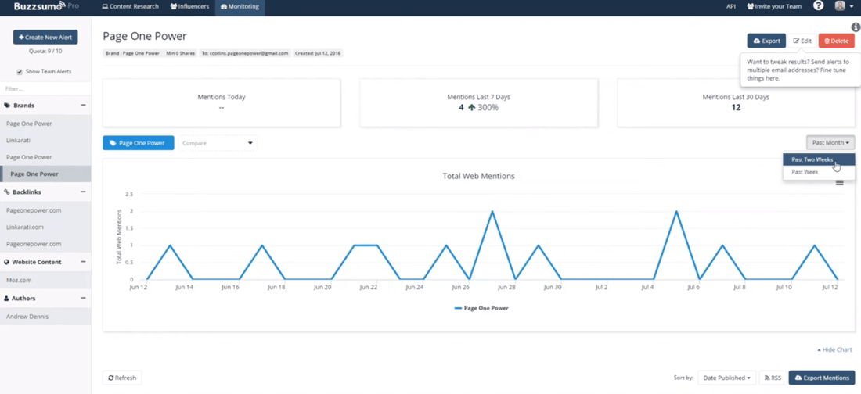Click the Delete button

tap(836, 41)
